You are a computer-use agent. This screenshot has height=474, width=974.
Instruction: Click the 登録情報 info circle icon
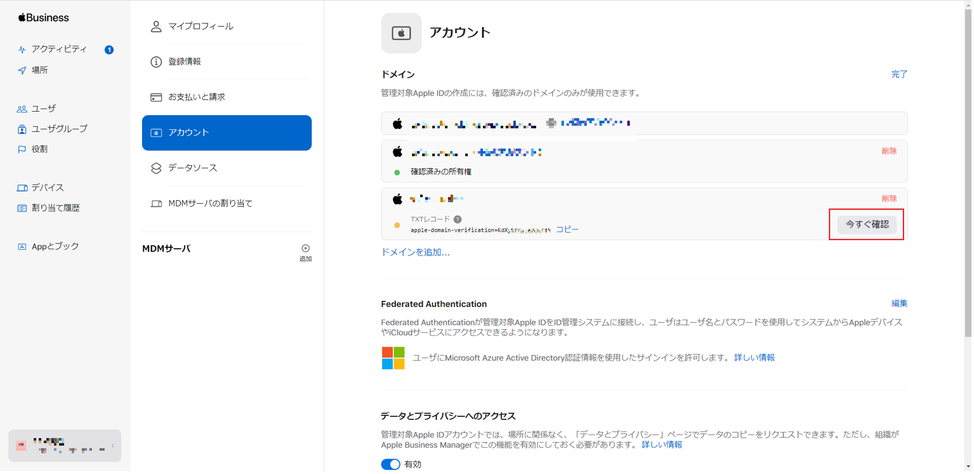(x=156, y=62)
